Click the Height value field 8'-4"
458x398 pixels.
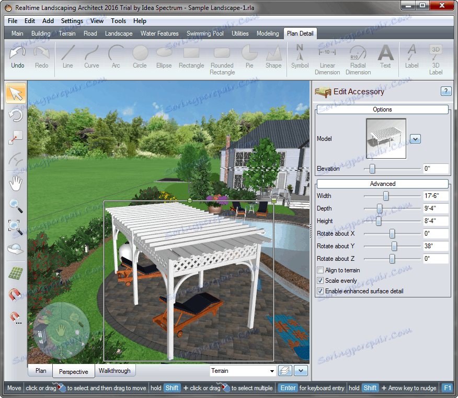(436, 221)
